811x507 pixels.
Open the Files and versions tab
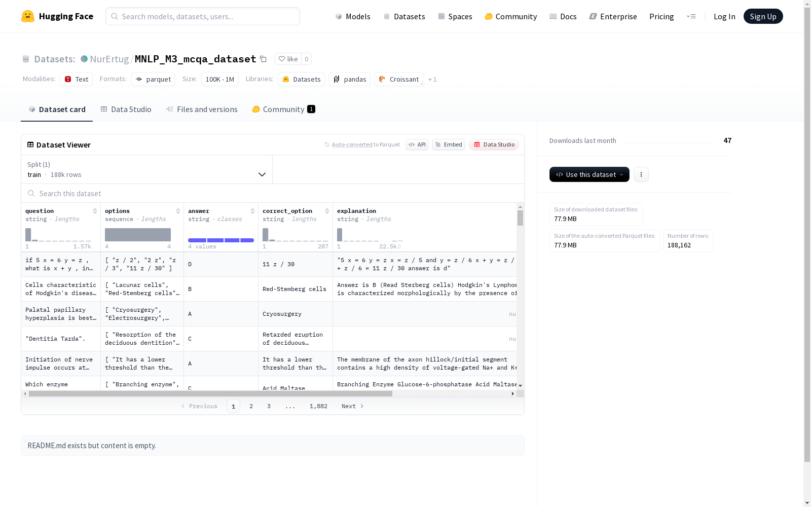(202, 109)
